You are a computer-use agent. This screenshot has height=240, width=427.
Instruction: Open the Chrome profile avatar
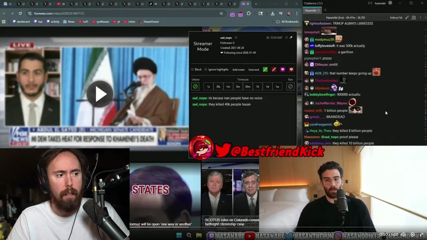pyautogui.click(x=289, y=13)
